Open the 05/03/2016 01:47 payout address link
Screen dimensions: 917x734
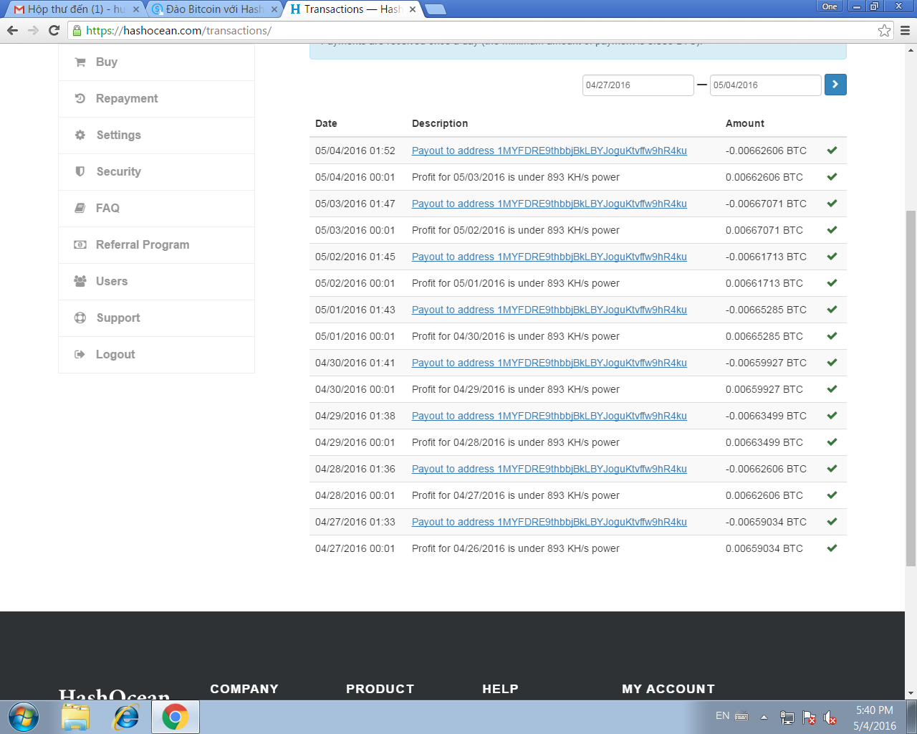point(549,204)
